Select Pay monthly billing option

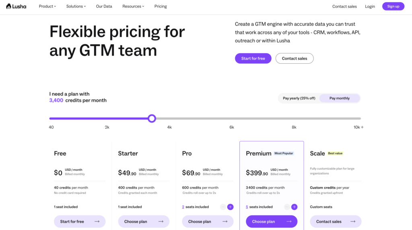[340, 98]
